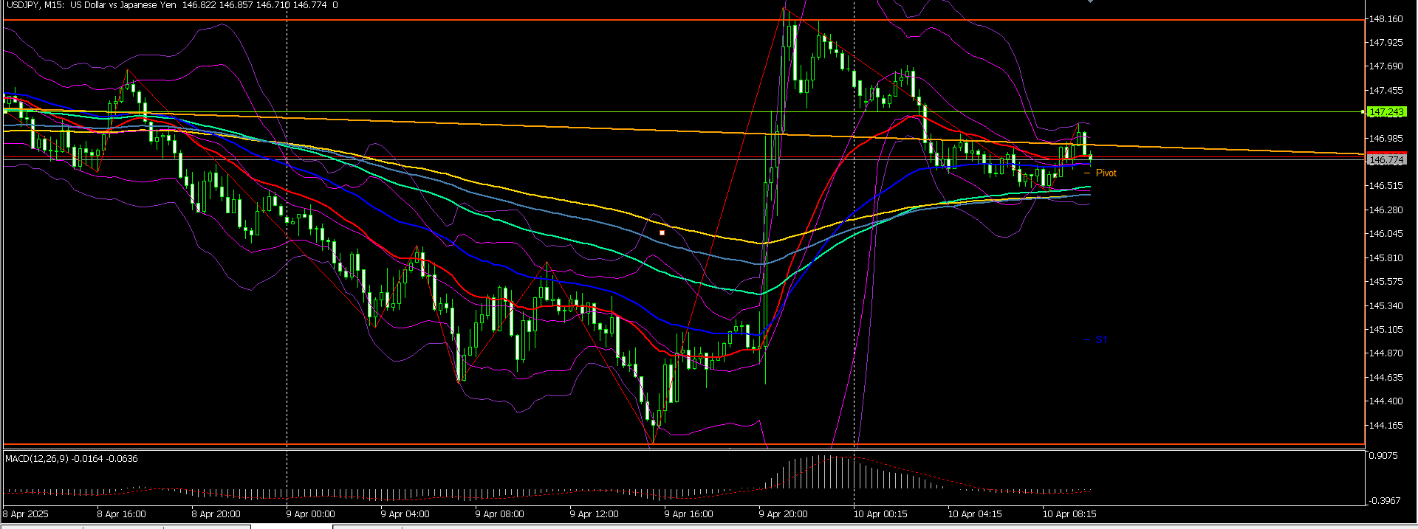Image resolution: width=1418 pixels, height=529 pixels.
Task: Click the USDJPY, M15 chart title
Action: pyautogui.click(x=34, y=5)
